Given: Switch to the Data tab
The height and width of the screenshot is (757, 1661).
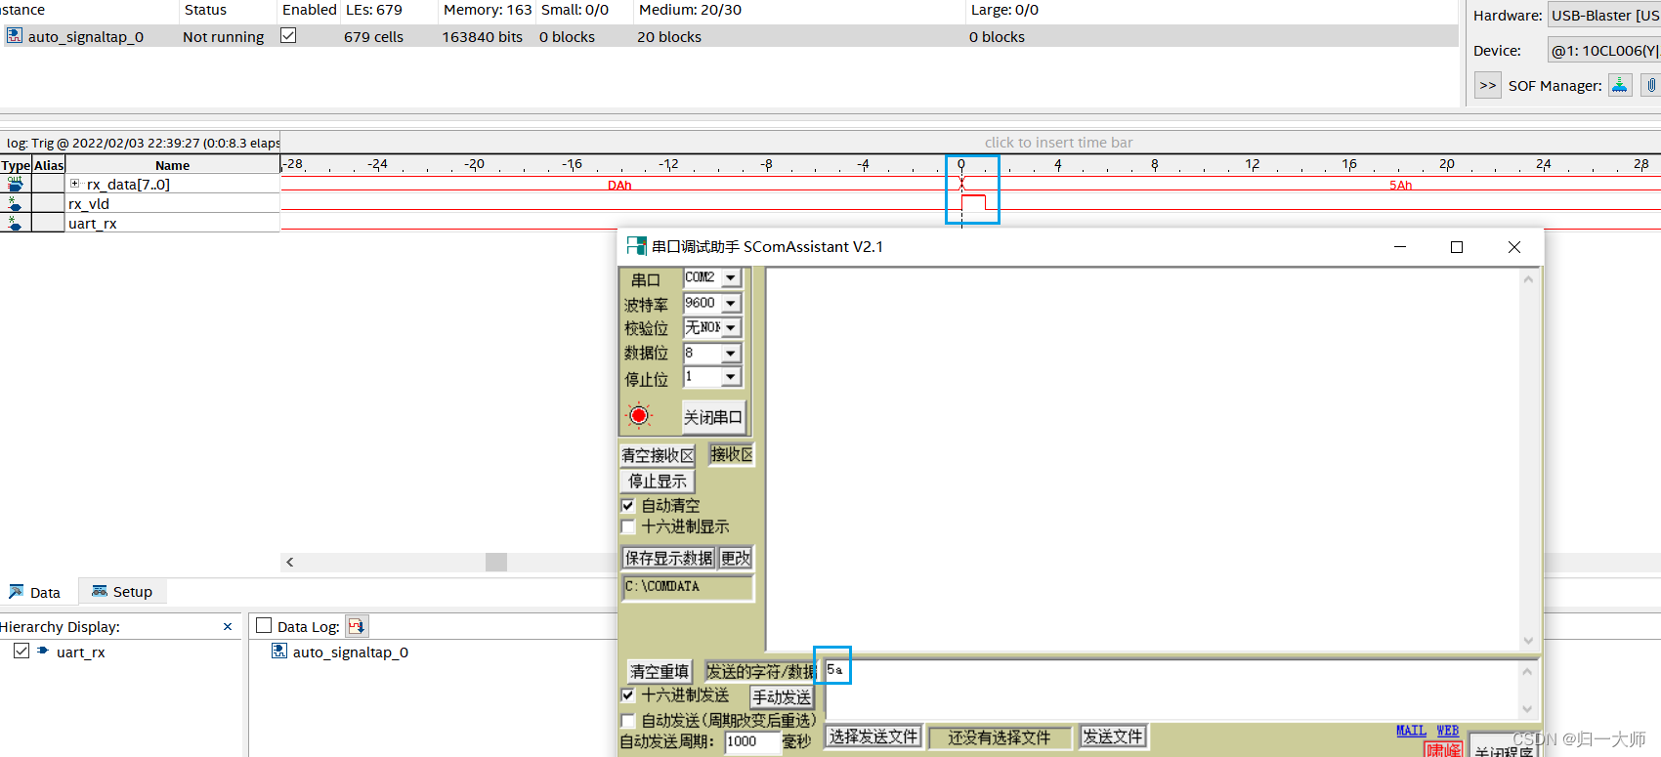Looking at the screenshot, I should click(35, 592).
